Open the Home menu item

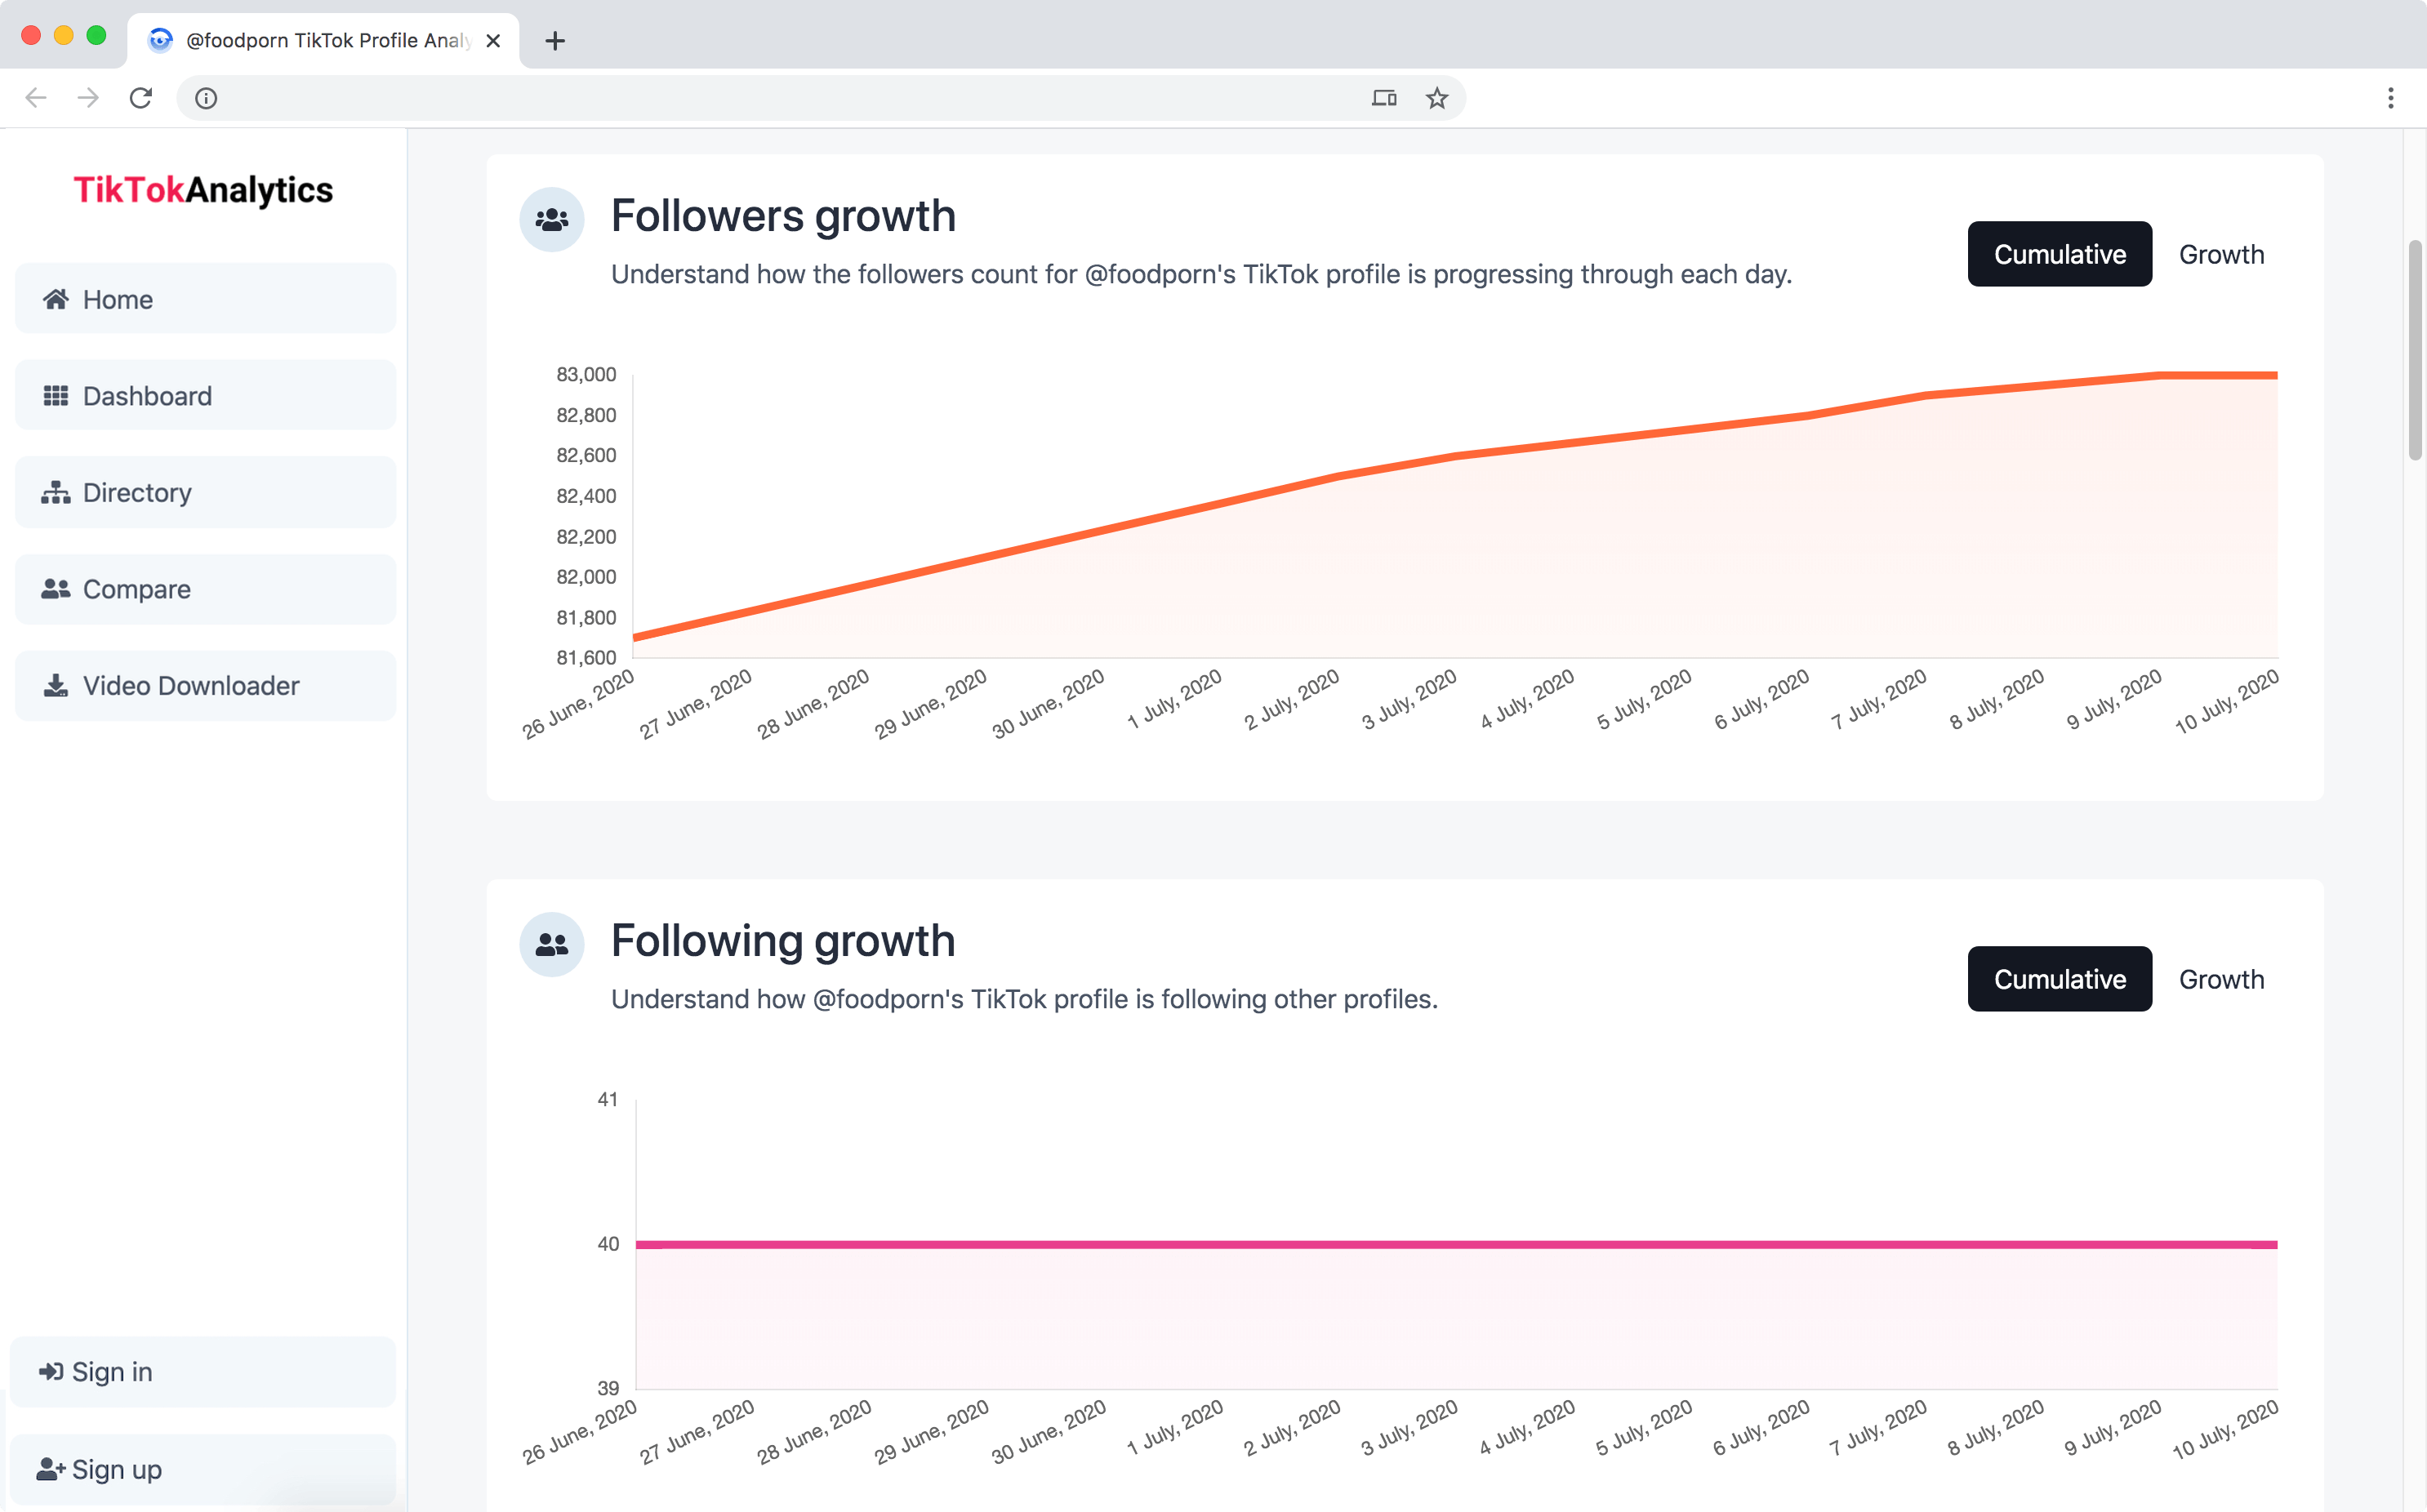[x=205, y=299]
